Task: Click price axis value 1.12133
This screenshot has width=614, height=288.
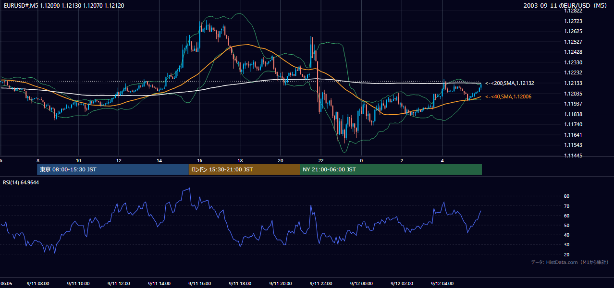Action: click(573, 83)
